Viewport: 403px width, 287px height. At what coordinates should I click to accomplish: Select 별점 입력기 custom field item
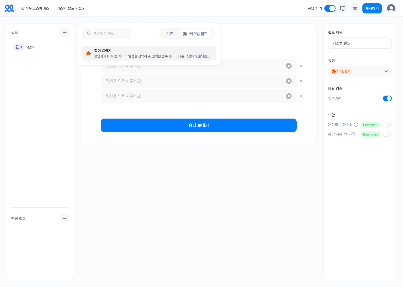coord(149,53)
